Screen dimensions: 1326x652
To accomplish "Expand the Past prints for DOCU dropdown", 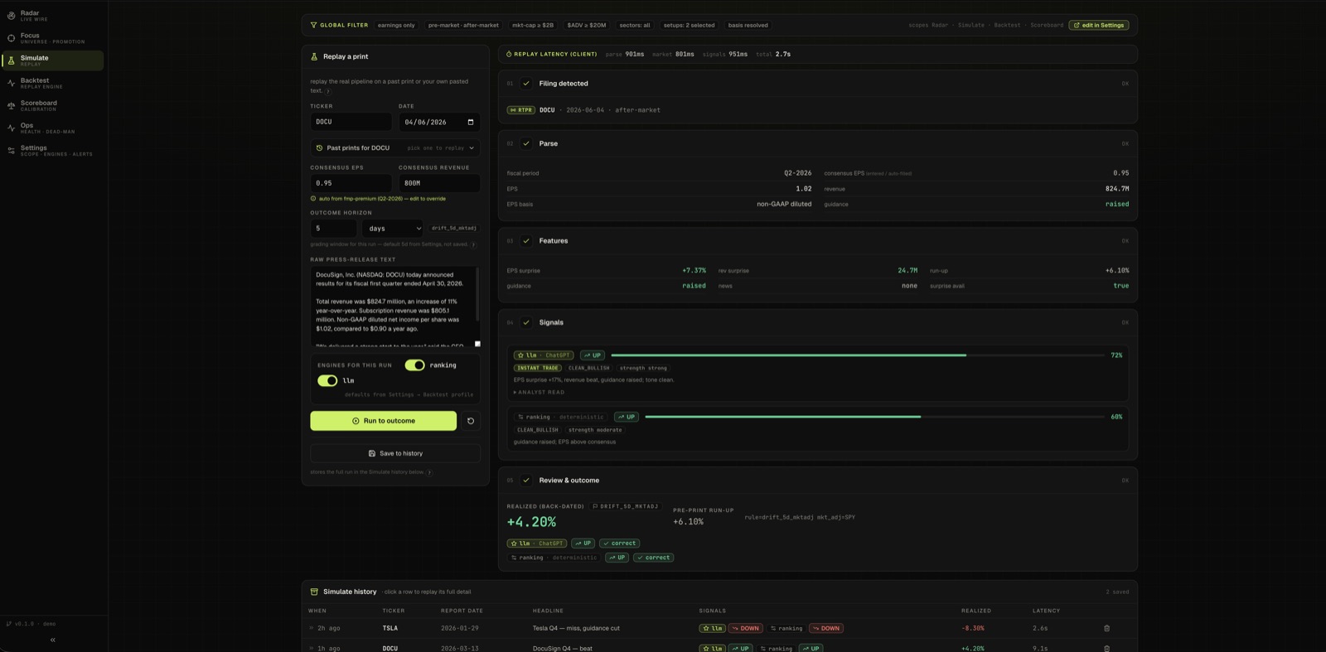I will point(395,147).
